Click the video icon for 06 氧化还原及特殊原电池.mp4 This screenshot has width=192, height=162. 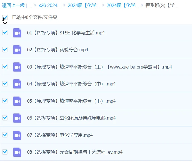17,118
